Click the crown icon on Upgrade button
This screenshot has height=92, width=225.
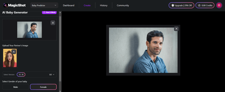click(x=173, y=5)
